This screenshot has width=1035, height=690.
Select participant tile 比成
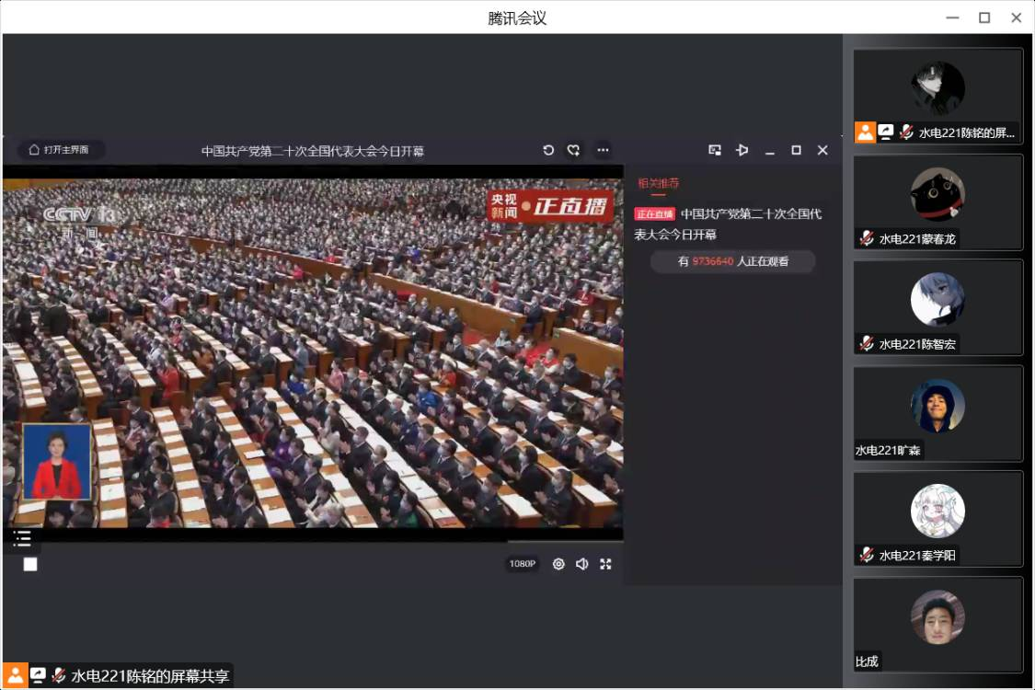pos(938,626)
